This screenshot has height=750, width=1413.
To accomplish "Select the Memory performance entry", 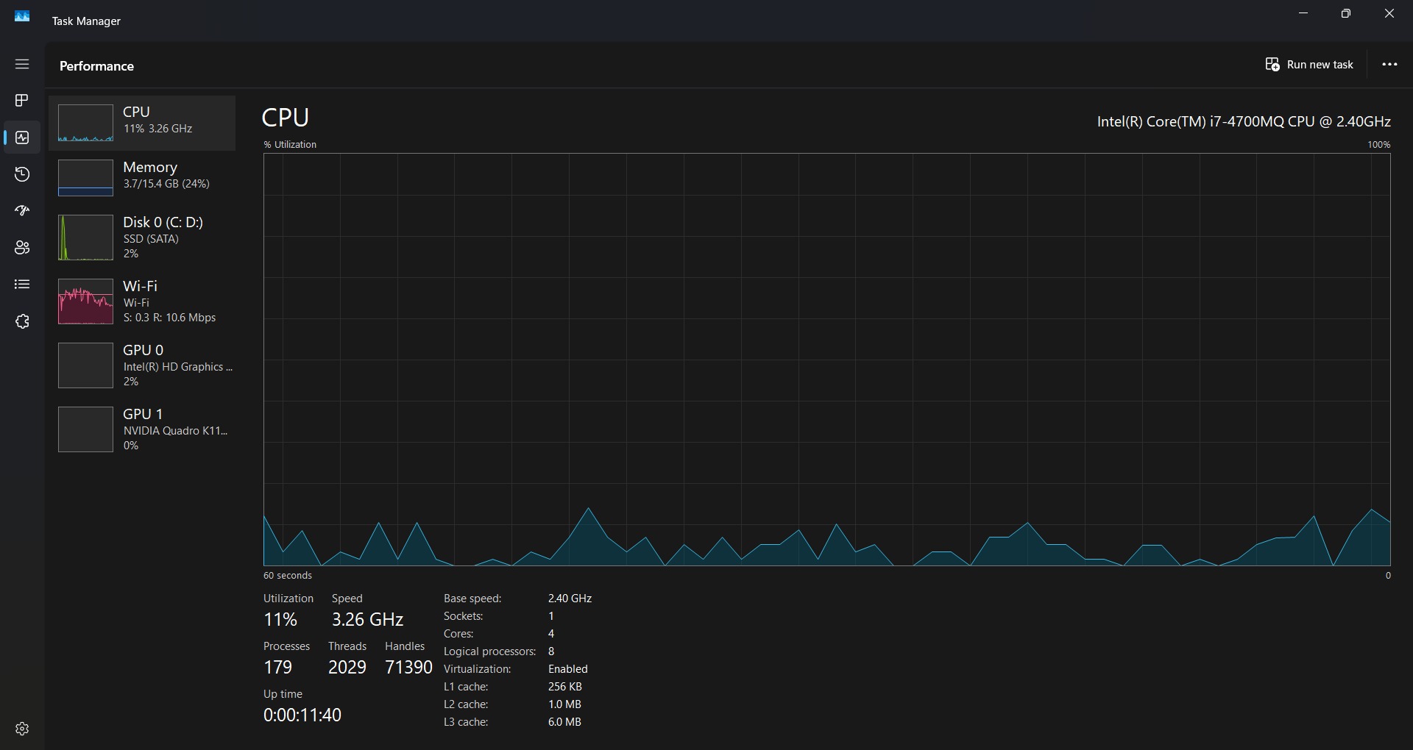I will coord(142,177).
